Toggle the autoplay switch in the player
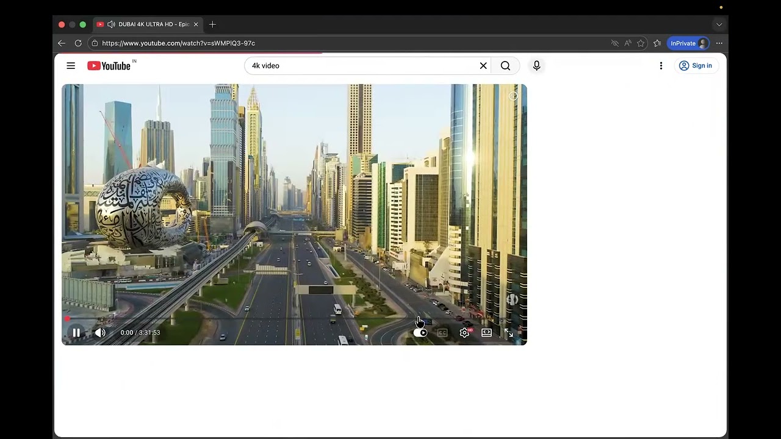This screenshot has height=439, width=781. [x=420, y=332]
